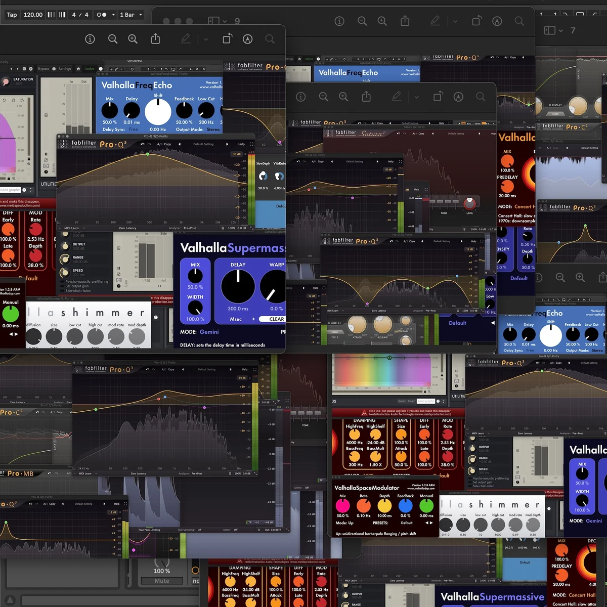607x607 pixels.
Task: Click the home icon in the Melda plugin toolbar
Action: (78, 69)
